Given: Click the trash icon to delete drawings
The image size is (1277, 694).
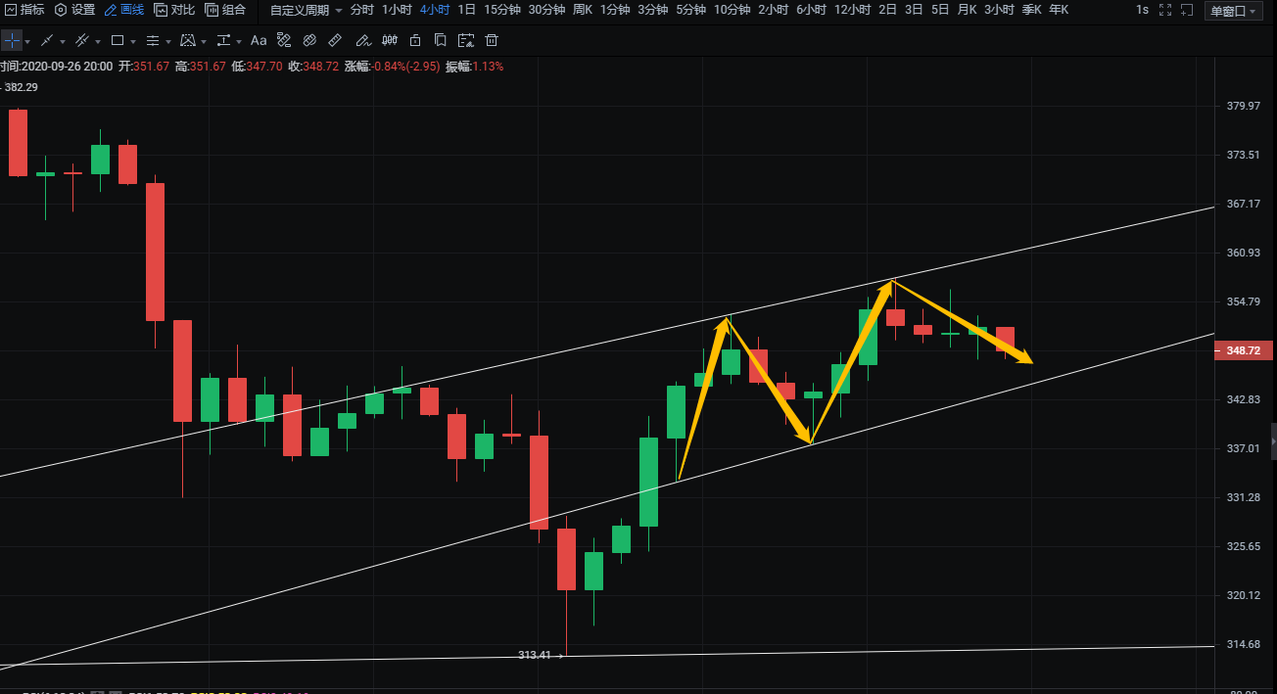Looking at the screenshot, I should (x=492, y=41).
